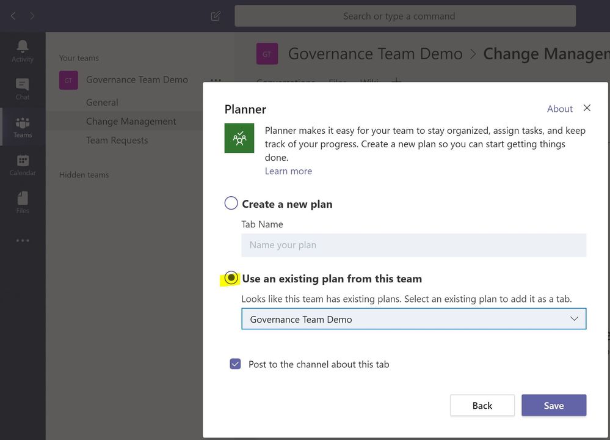This screenshot has height=440, width=610.
Task: Open the Activity bell icon
Action: (x=22, y=51)
